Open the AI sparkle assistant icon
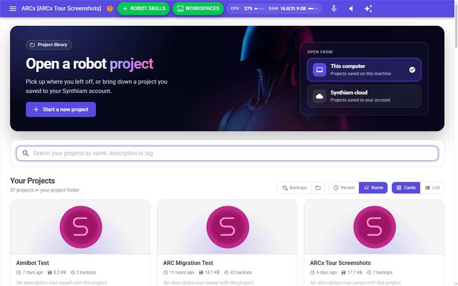Viewport: 458px width, 286px height. pyautogui.click(x=369, y=8)
